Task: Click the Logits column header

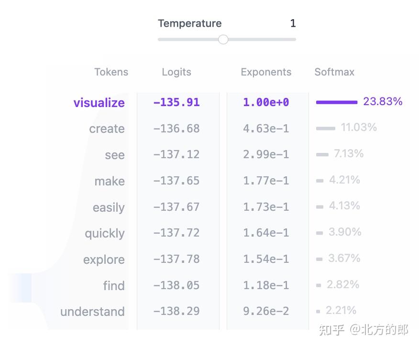Action: [x=176, y=72]
